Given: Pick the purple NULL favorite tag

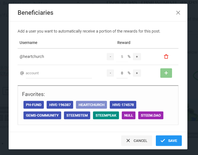Looking at the screenshot, I should [128, 115].
